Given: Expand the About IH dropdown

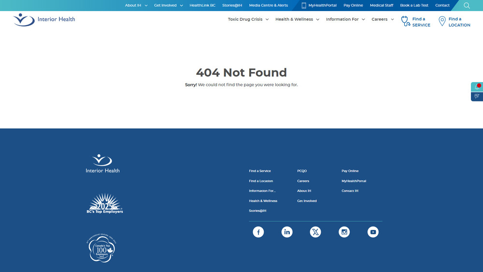Looking at the screenshot, I should (x=136, y=5).
